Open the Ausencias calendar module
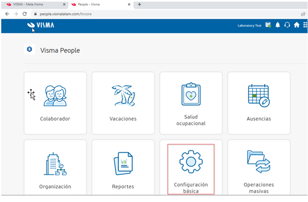308x202 pixels. tap(259, 103)
